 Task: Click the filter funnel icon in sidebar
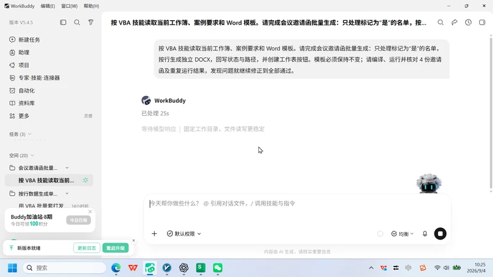91,22
